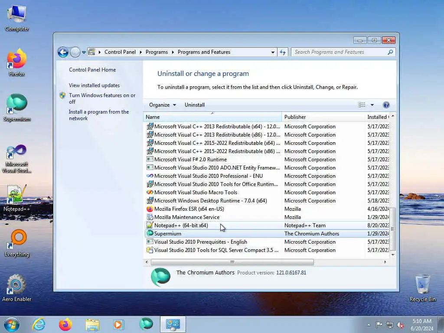444x333 pixels.
Task: Select Microsoft Visual Studio 2010 Professional - ENU
Action: [267, 176]
